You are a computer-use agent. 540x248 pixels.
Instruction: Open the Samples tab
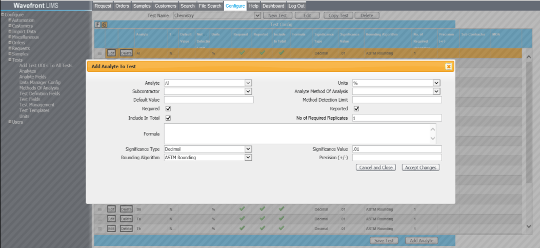(x=142, y=6)
